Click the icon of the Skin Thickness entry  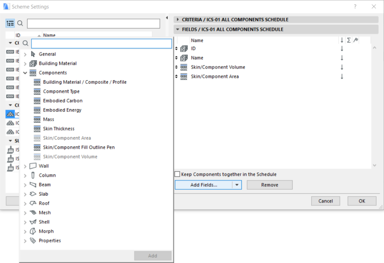37,128
